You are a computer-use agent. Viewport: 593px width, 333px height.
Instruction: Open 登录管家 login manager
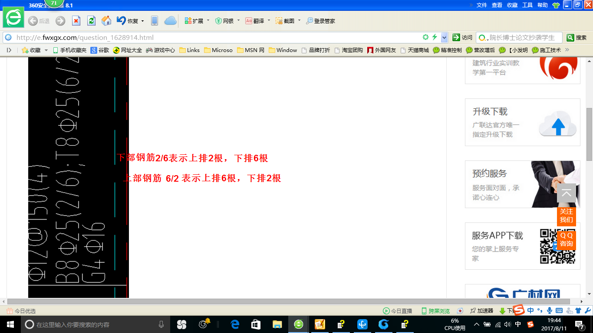point(320,21)
